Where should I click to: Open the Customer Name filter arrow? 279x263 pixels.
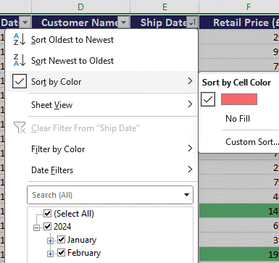123,22
